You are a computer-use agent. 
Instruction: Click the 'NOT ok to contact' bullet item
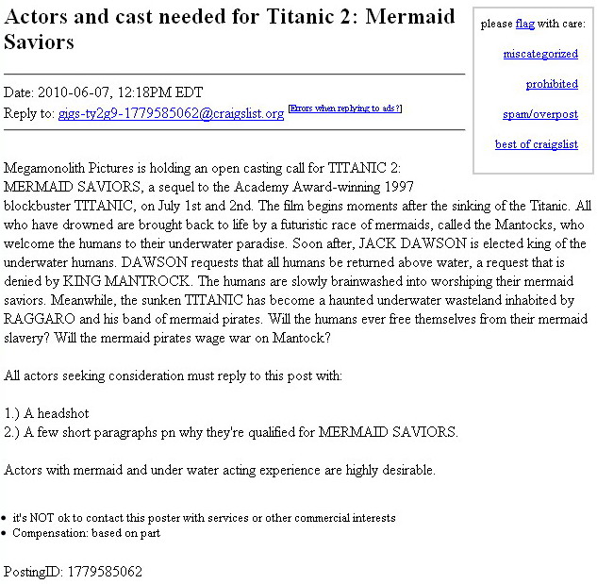click(x=204, y=518)
